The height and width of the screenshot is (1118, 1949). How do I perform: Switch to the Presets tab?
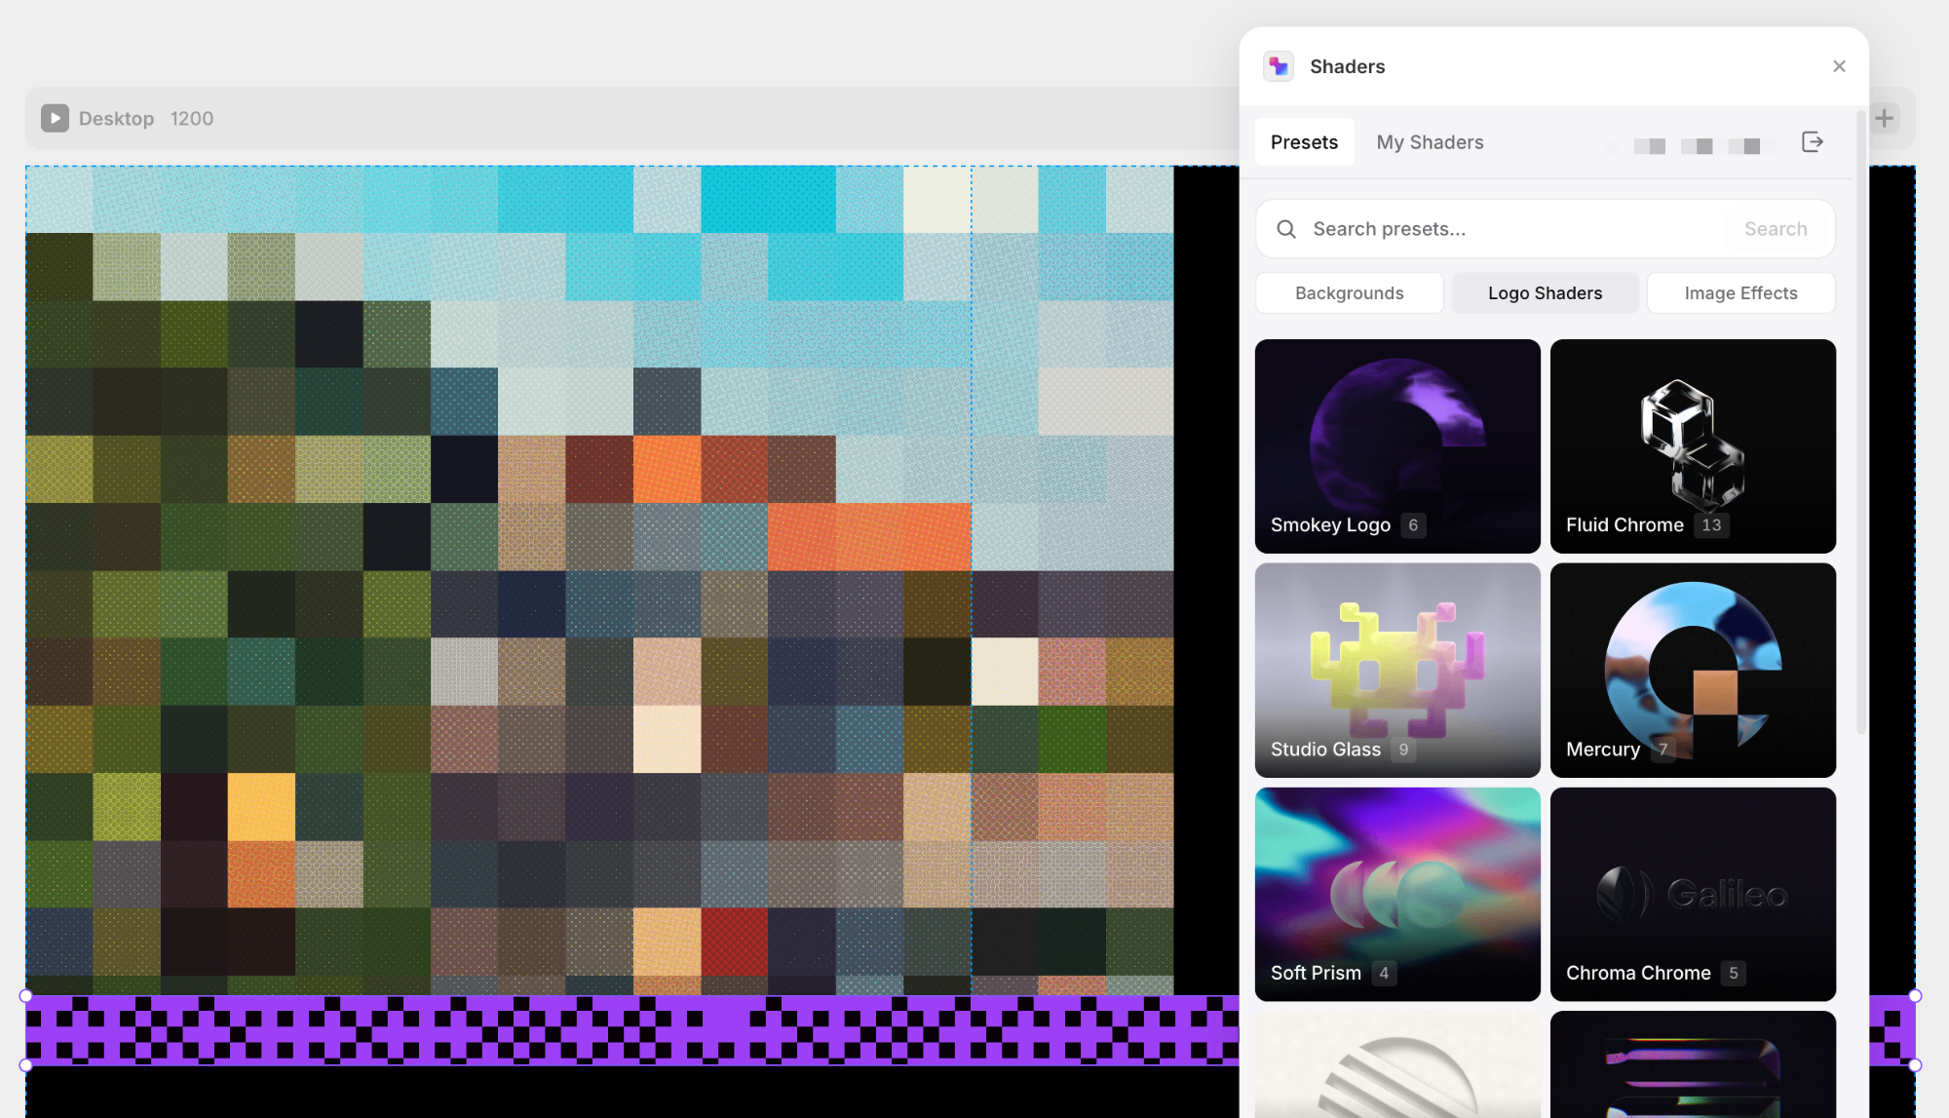tap(1304, 142)
